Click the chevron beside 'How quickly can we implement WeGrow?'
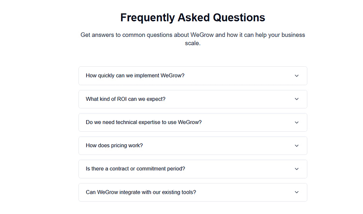363x214 pixels. [x=297, y=76]
